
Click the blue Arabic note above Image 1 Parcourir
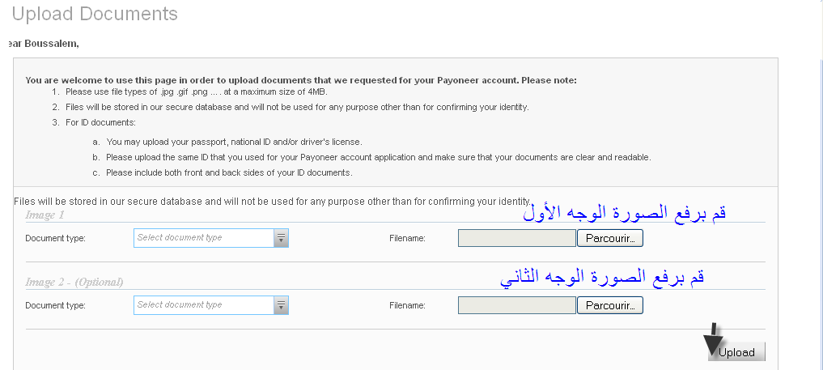624,214
